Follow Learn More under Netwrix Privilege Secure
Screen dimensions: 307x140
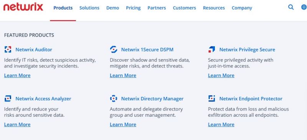pyautogui.click(x=221, y=76)
